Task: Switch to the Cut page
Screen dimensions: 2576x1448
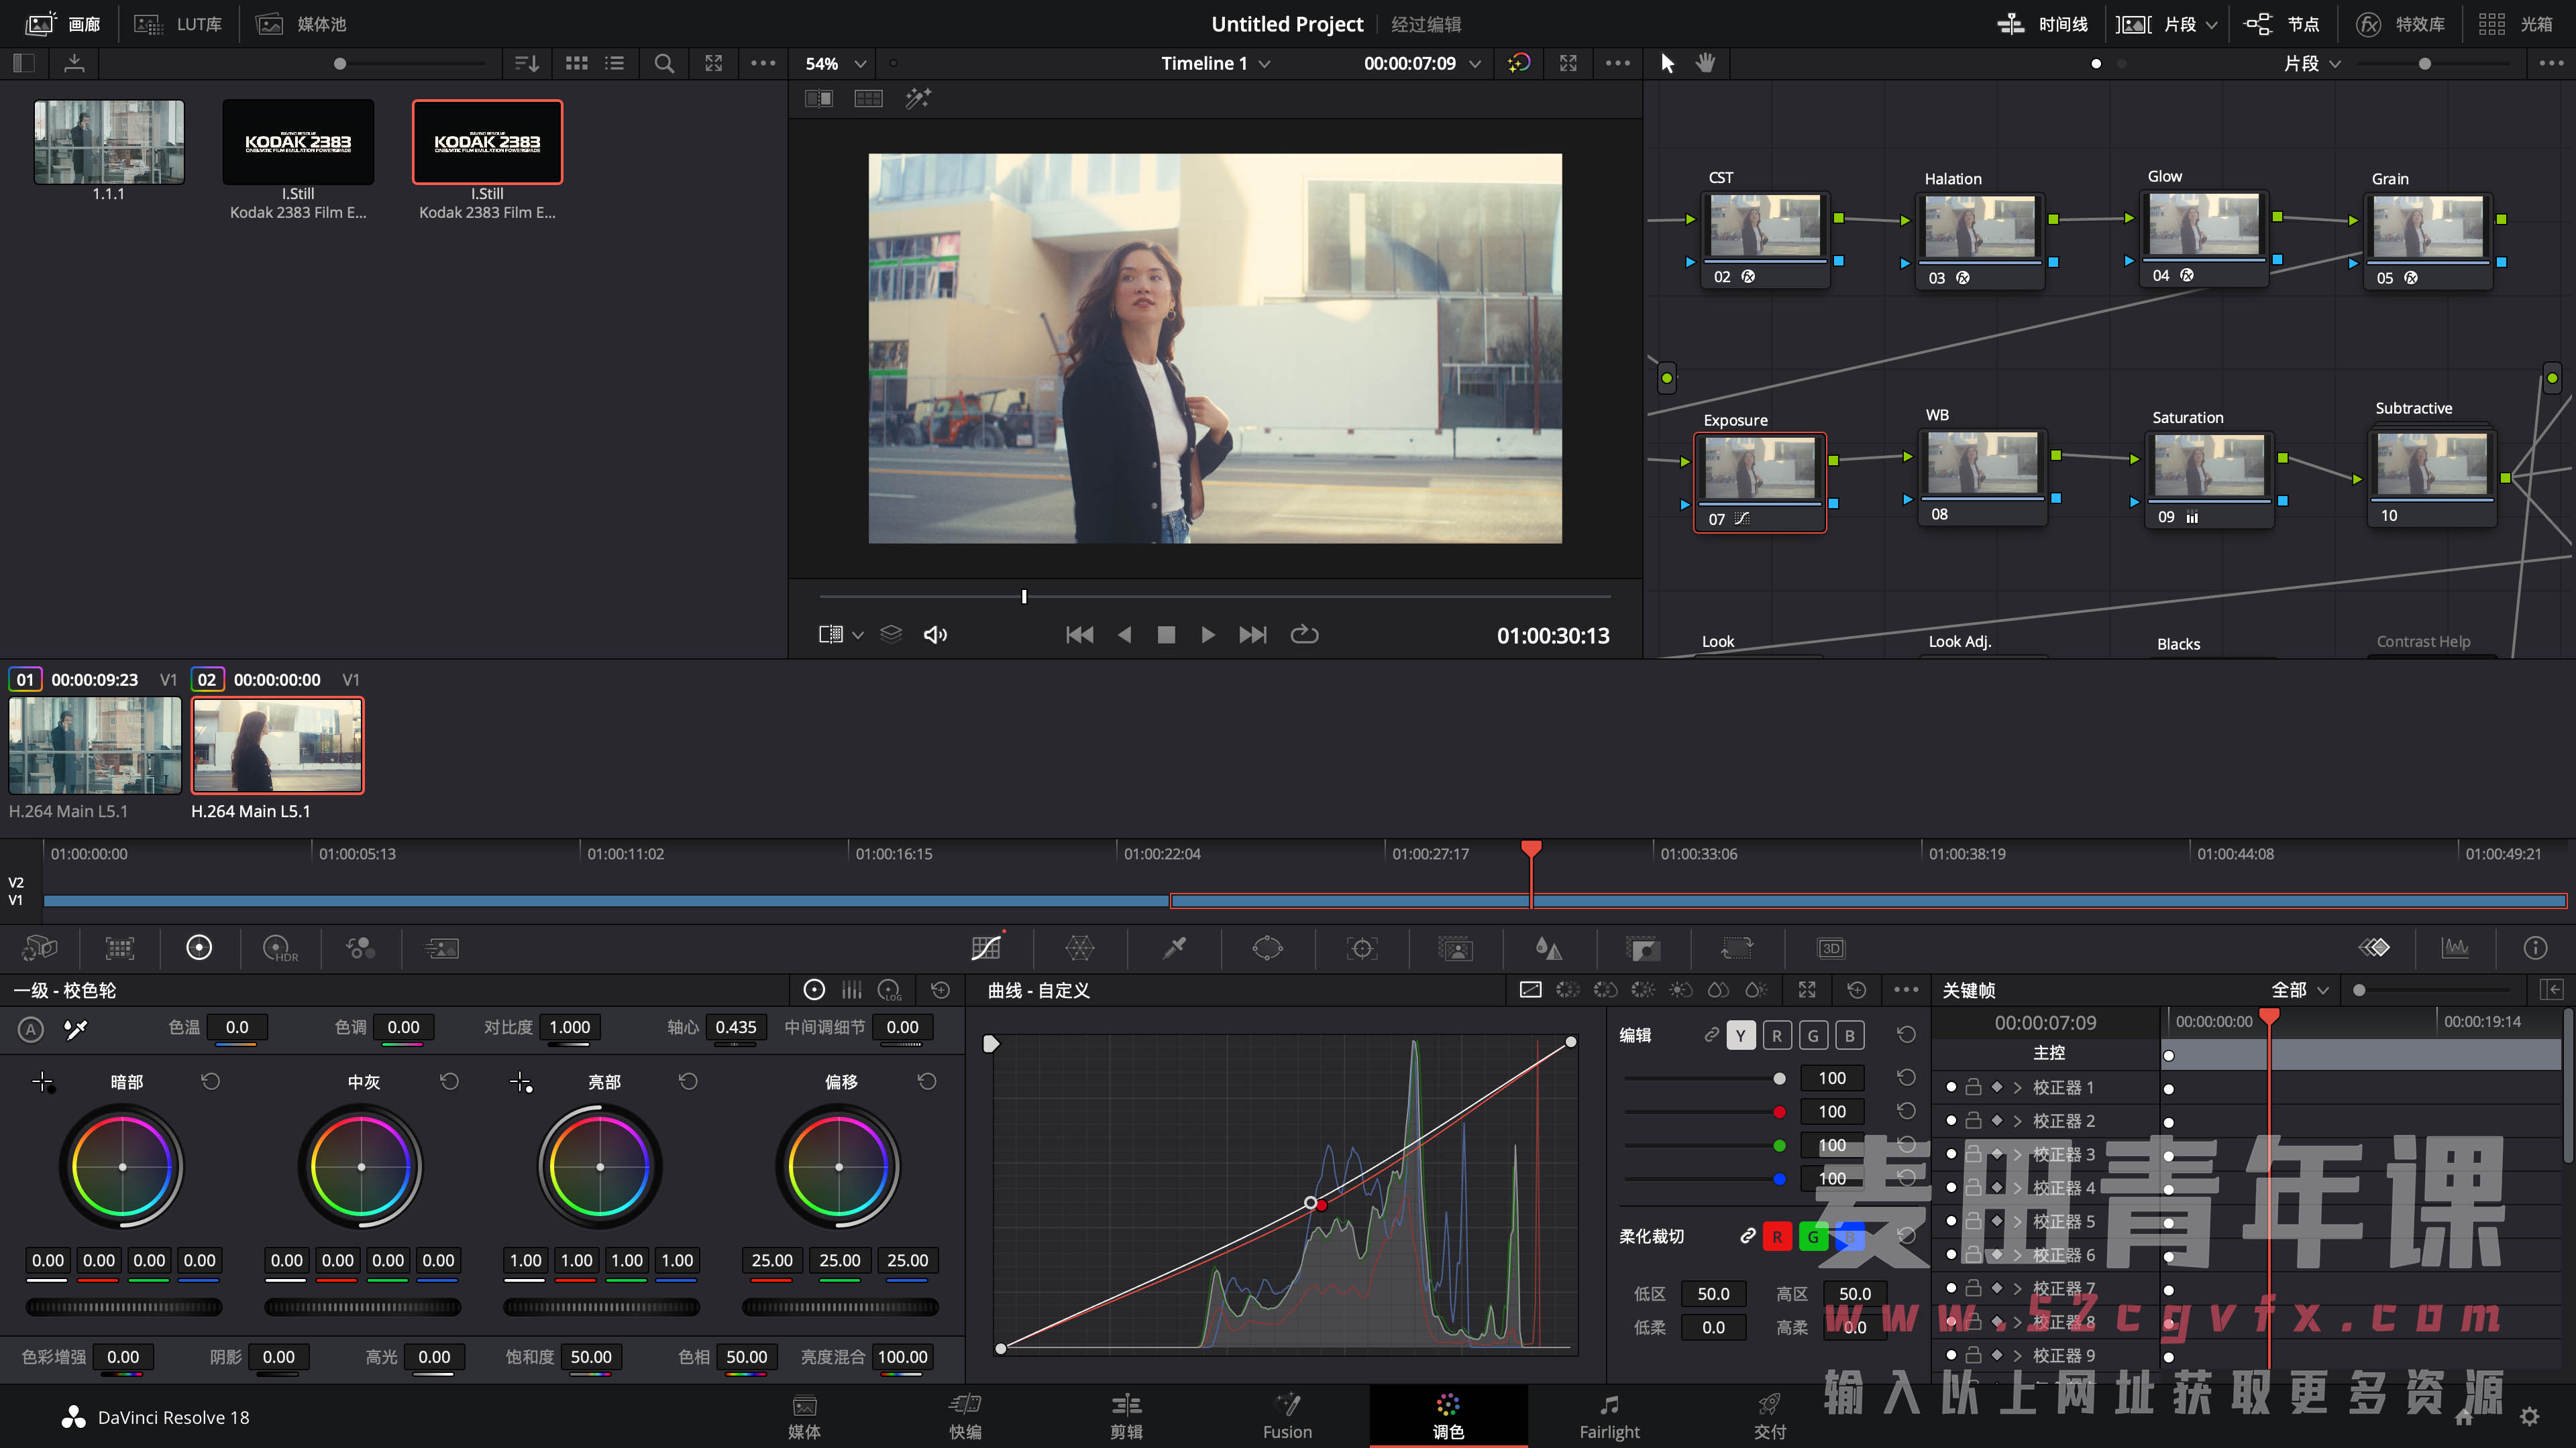Action: pyautogui.click(x=965, y=1416)
